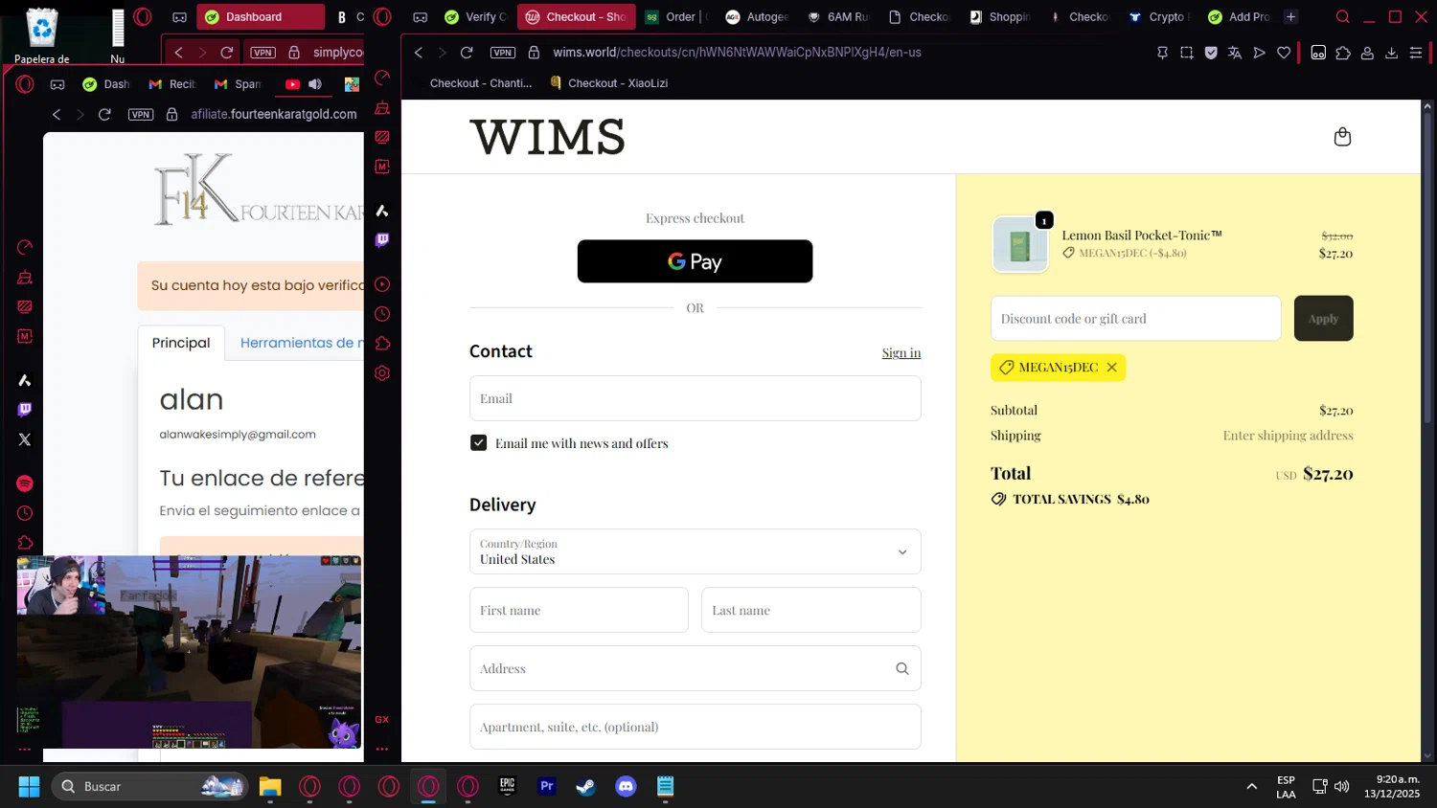Image resolution: width=1437 pixels, height=808 pixels.
Task: Switch to the Order tab
Action: point(676,17)
